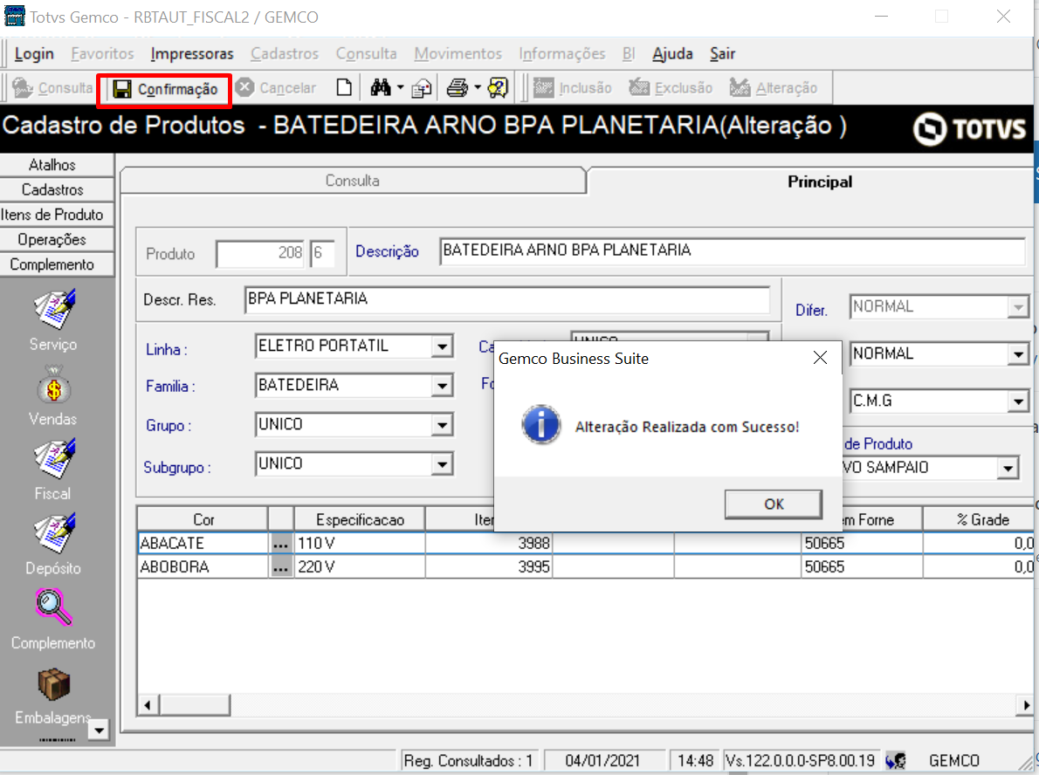Expand the Subgrupo dropdown
The height and width of the screenshot is (775, 1039).
pos(442,464)
